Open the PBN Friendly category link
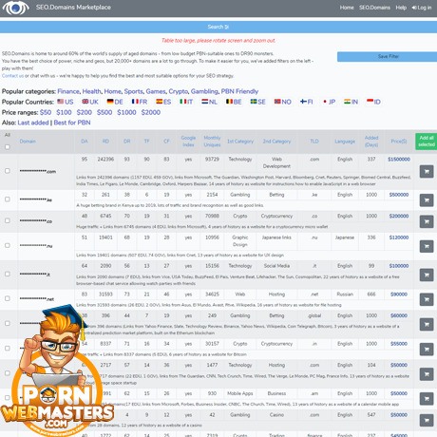Viewport: 437px width, 437px height. 239,91
